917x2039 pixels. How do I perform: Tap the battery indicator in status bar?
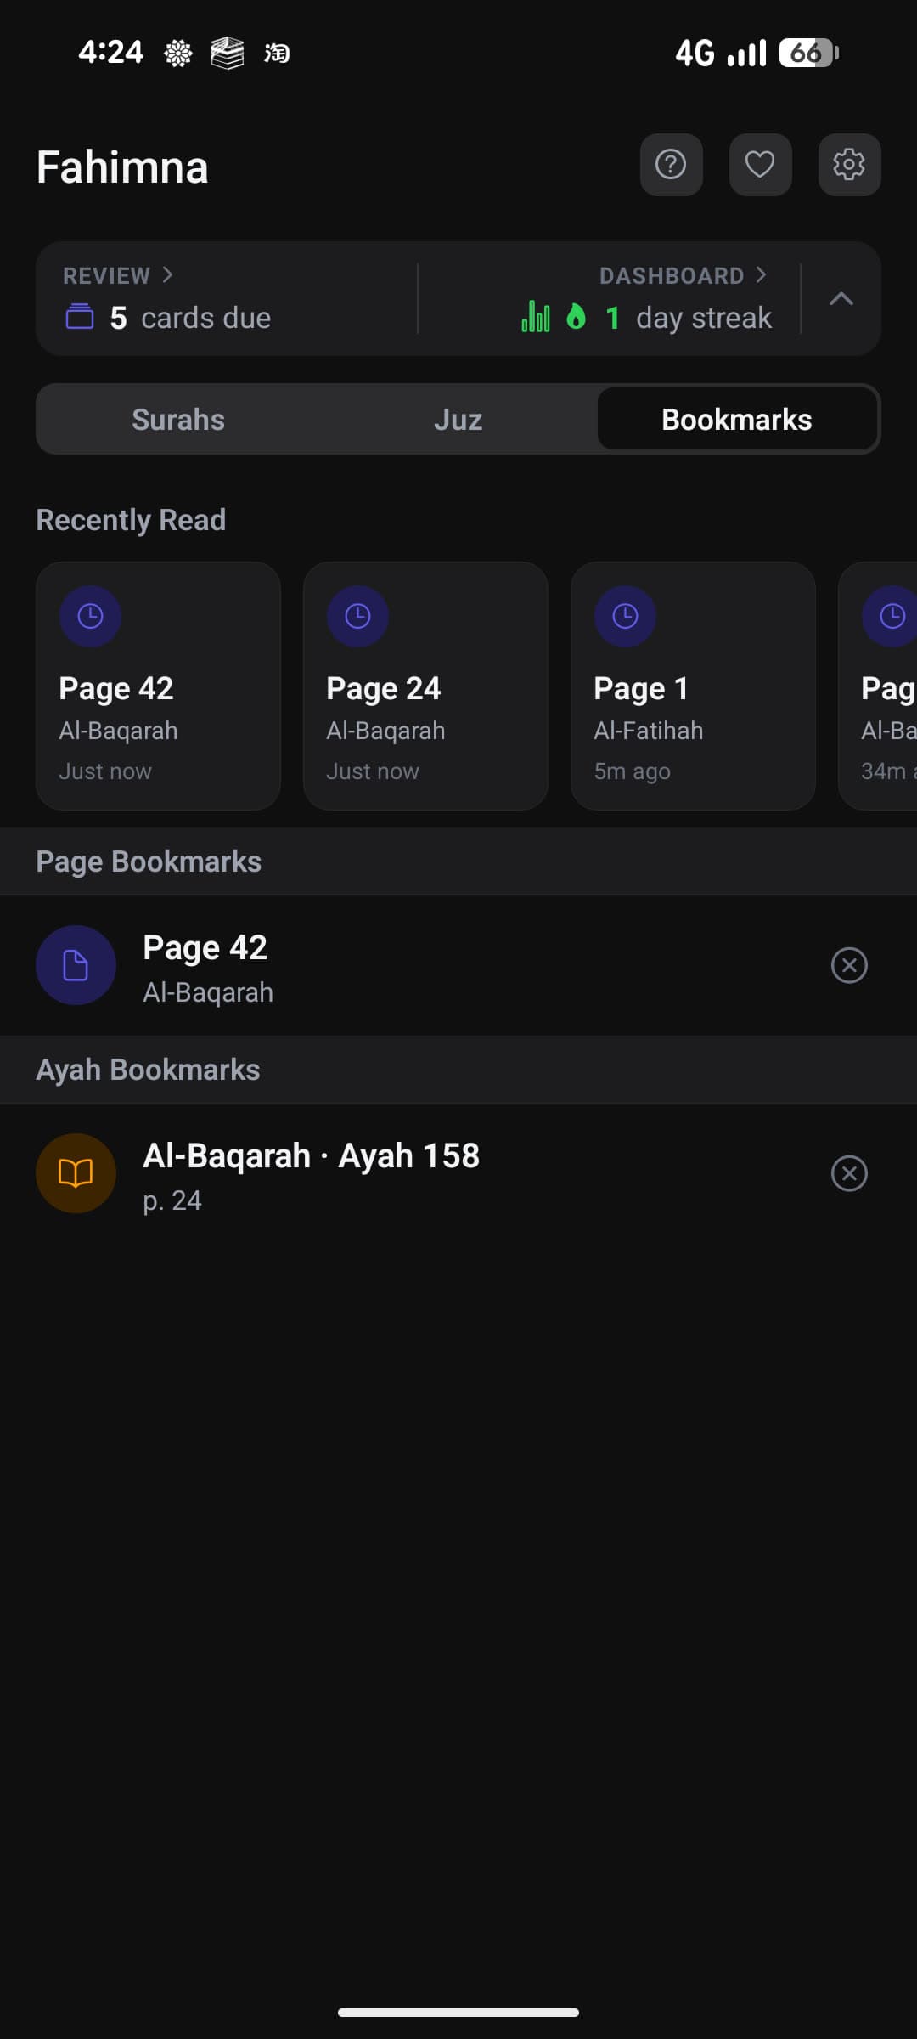[x=809, y=53]
